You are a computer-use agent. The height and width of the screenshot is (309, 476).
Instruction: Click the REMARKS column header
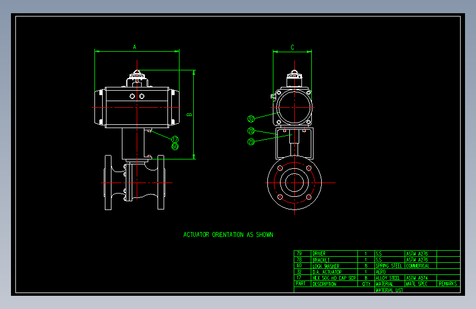point(449,284)
